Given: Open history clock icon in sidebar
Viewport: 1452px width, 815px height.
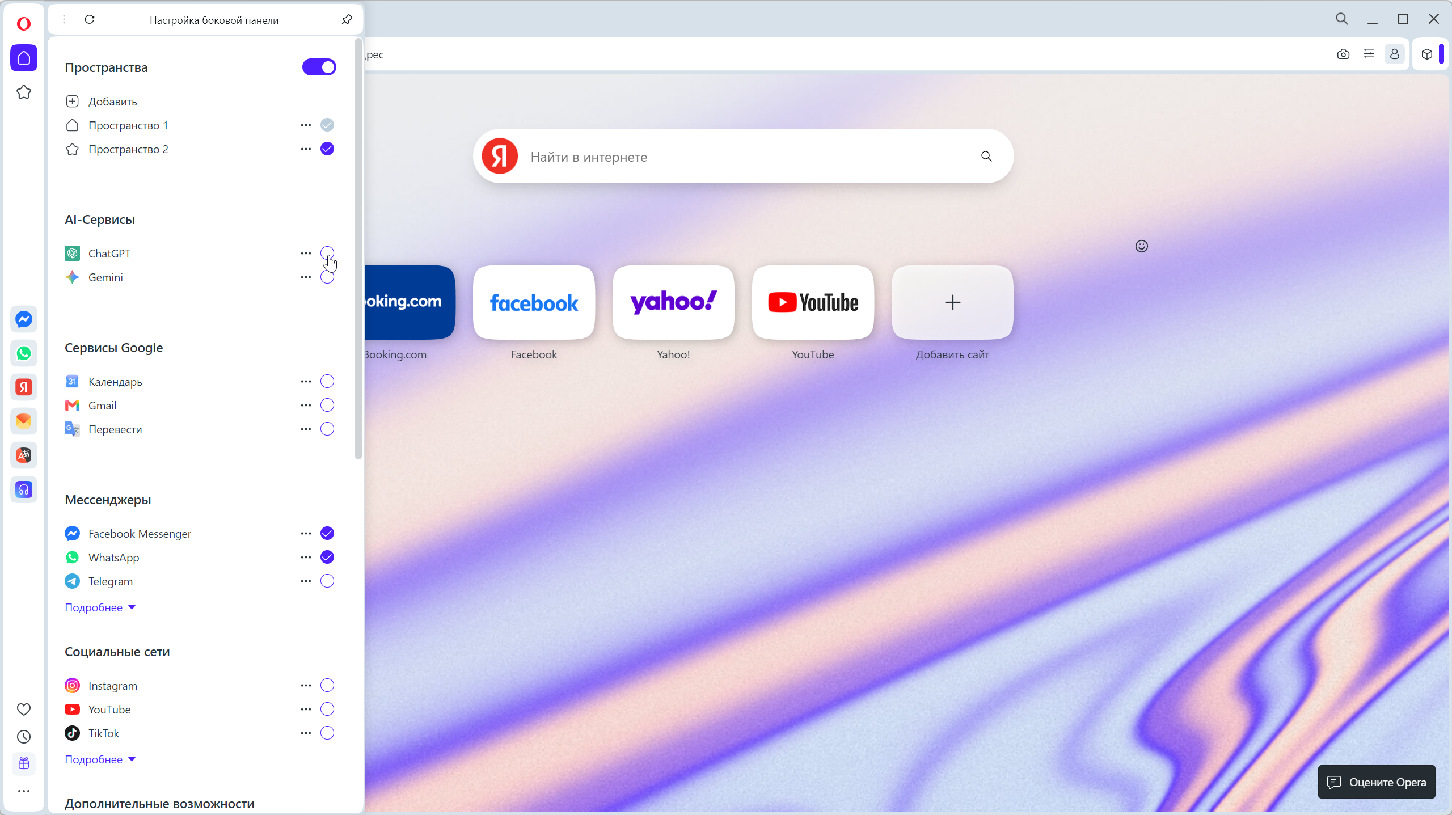Looking at the screenshot, I should [24, 736].
